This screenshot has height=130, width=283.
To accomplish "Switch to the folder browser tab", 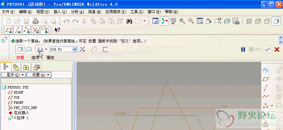I will click(16, 67).
